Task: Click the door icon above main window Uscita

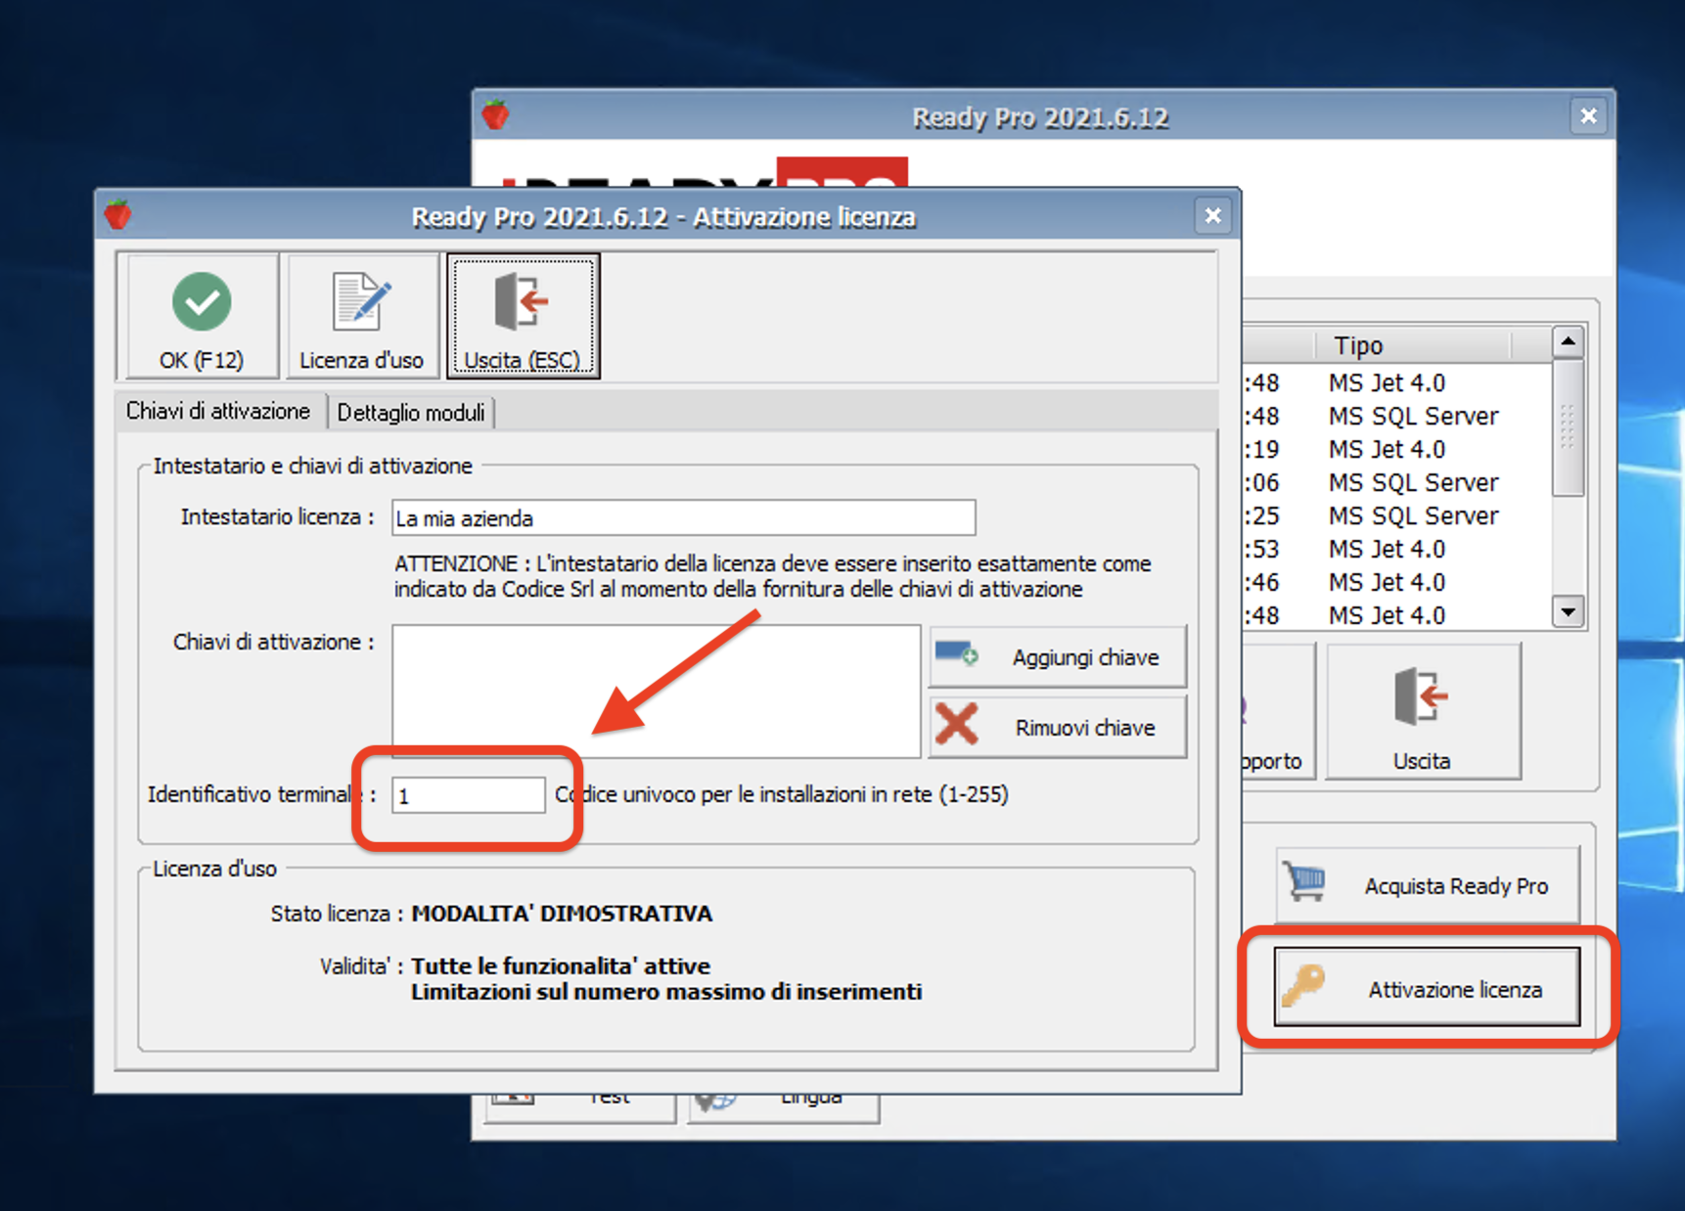Action: [1421, 695]
